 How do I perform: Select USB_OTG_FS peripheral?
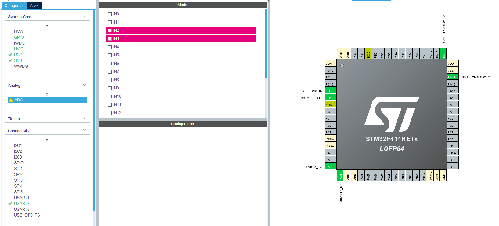(x=27, y=215)
